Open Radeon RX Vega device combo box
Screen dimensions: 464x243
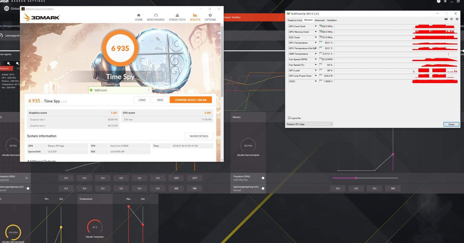pyautogui.click(x=309, y=124)
